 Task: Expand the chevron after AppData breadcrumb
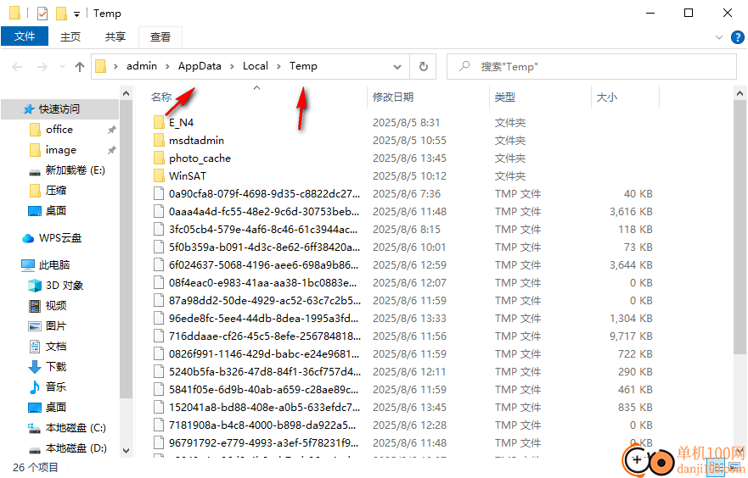[x=232, y=67]
